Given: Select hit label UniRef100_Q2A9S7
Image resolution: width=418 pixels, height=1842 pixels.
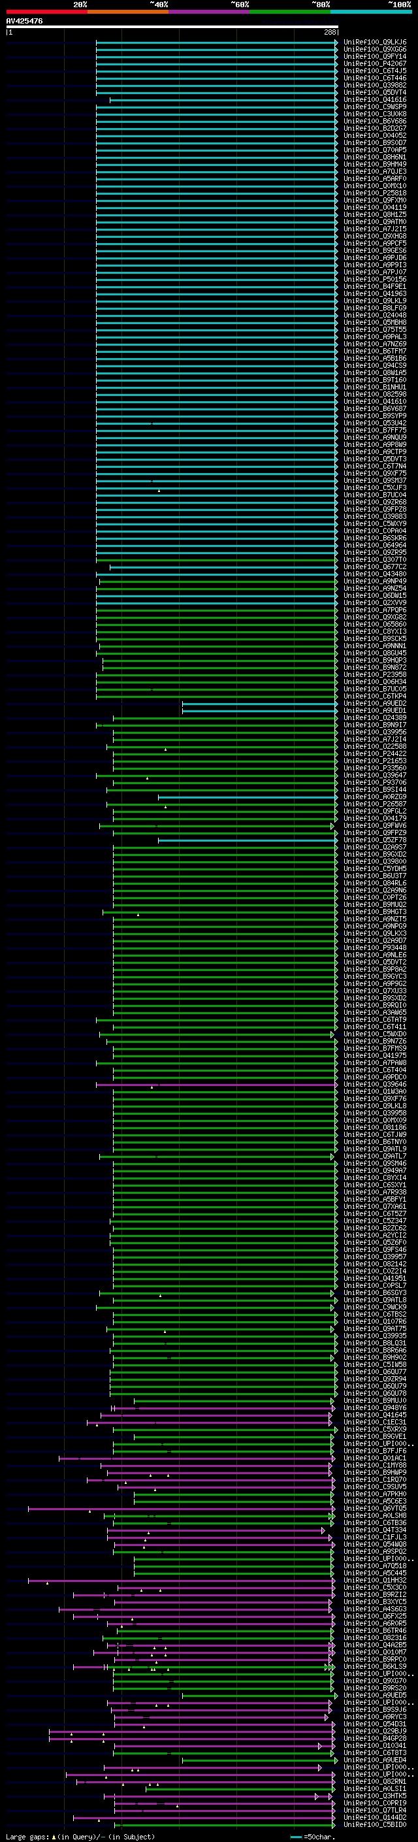Looking at the screenshot, I should (x=375, y=847).
